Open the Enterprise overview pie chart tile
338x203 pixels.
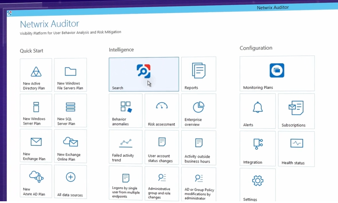tap(199, 111)
